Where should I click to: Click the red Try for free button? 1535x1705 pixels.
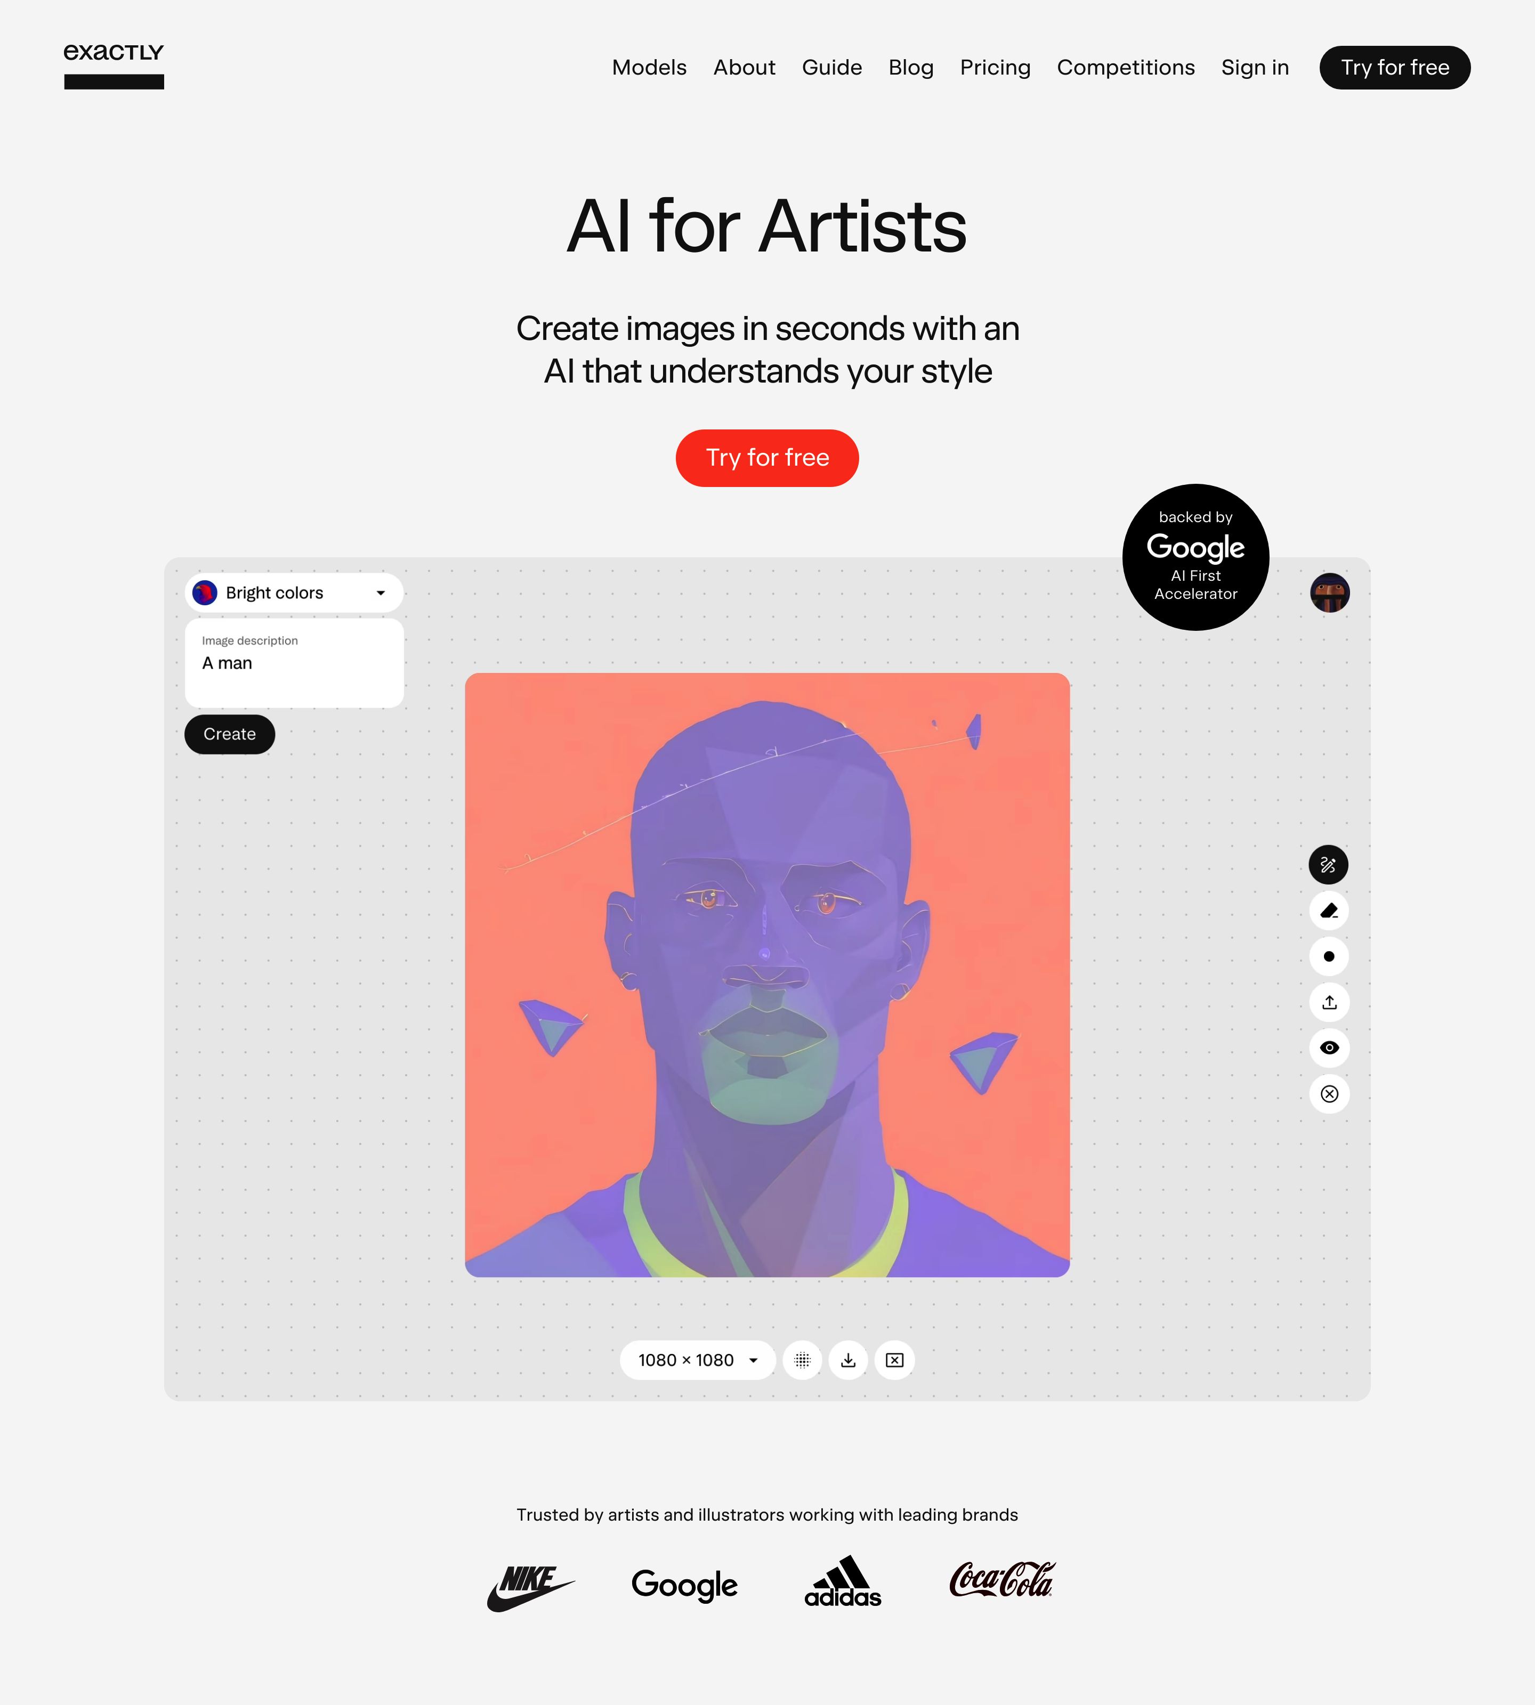pyautogui.click(x=766, y=458)
